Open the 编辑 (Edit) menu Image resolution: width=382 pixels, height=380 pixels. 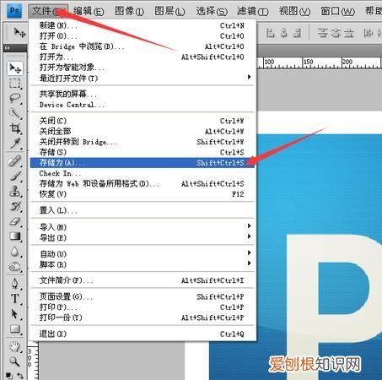tap(89, 11)
